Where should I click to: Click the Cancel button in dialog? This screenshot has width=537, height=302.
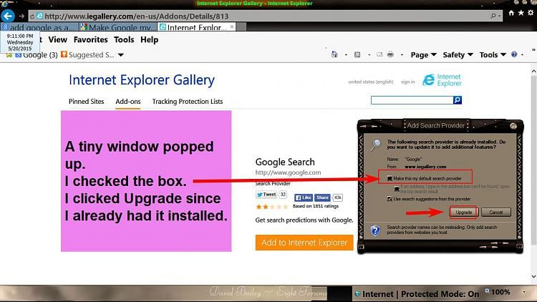(x=496, y=213)
